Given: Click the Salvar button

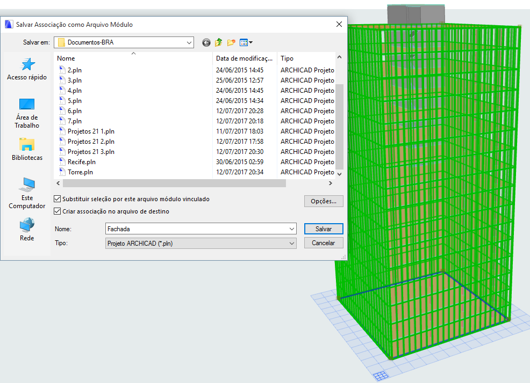Looking at the screenshot, I should (x=324, y=229).
